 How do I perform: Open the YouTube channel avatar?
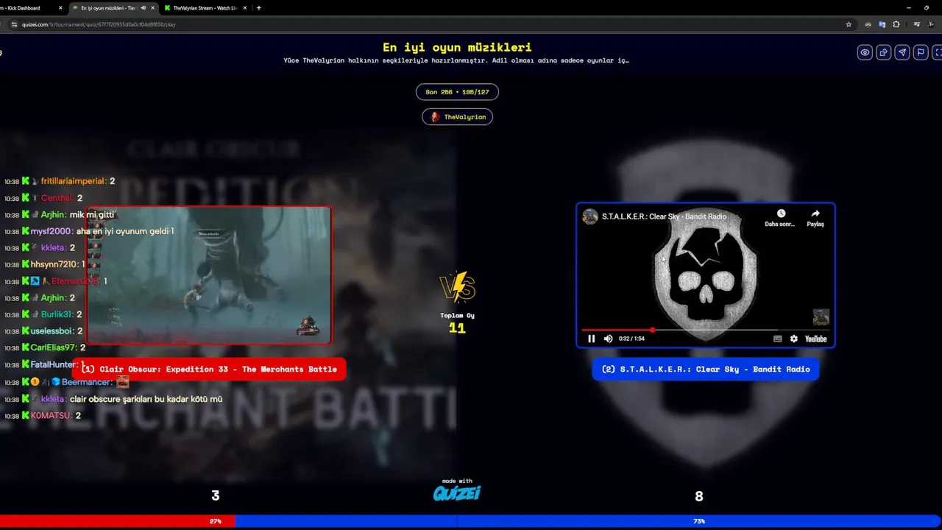click(590, 216)
